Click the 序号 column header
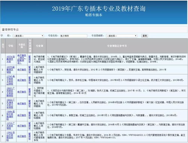188x143 pixels. [x=3, y=46]
